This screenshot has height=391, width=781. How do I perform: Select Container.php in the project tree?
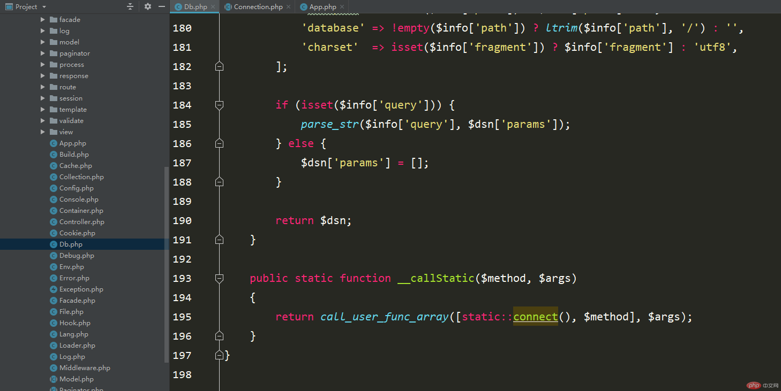[x=81, y=211]
